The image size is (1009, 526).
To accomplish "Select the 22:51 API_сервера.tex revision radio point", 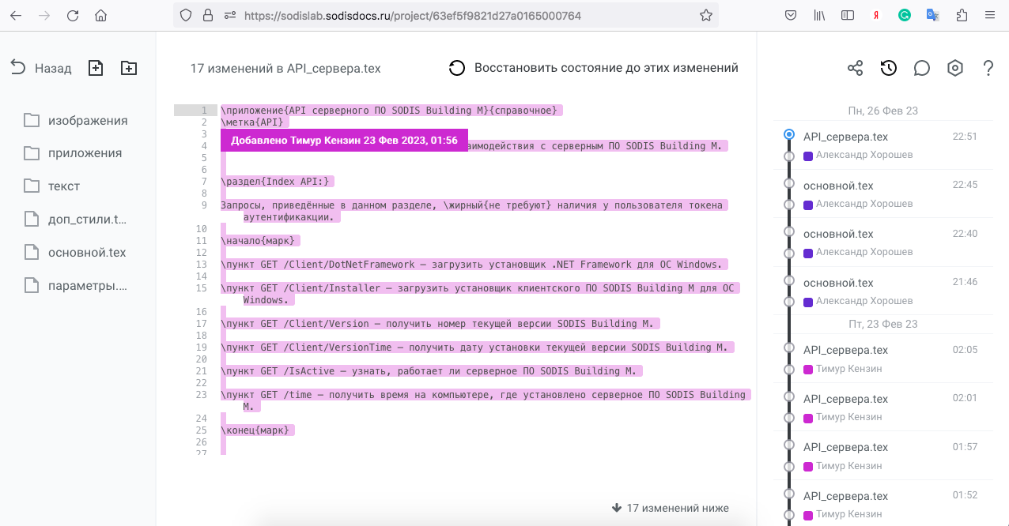I will (x=788, y=135).
